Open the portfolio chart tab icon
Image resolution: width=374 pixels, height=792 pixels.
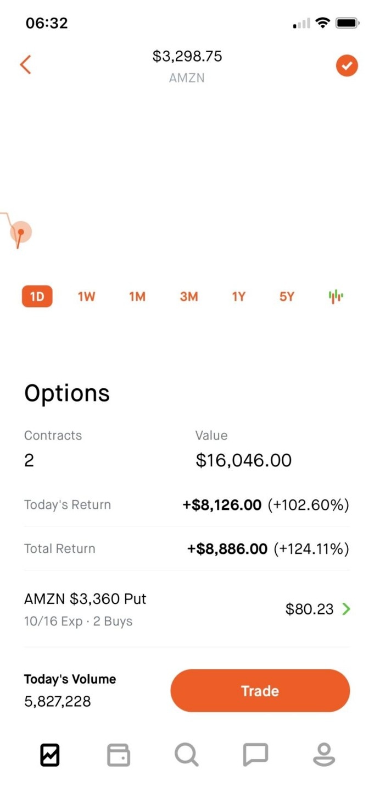49,755
